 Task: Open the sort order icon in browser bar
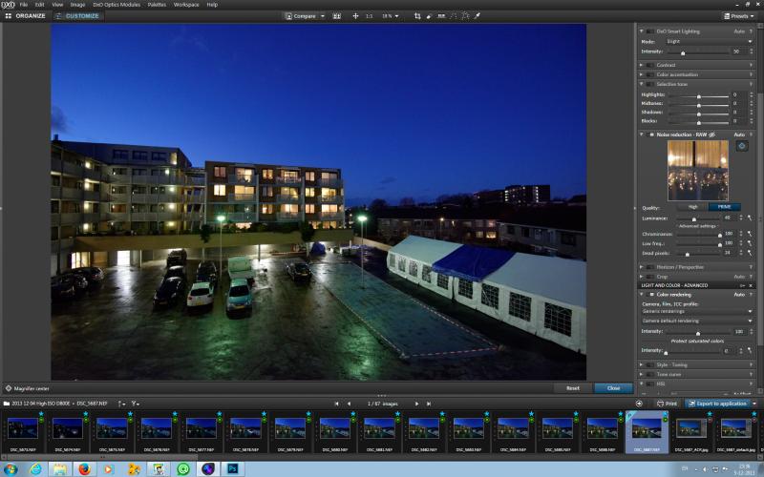(x=121, y=404)
